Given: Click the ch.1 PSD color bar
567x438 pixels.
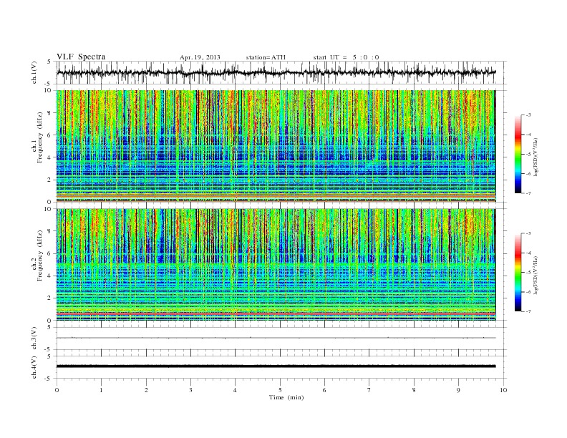Looking at the screenshot, I should pos(518,155).
